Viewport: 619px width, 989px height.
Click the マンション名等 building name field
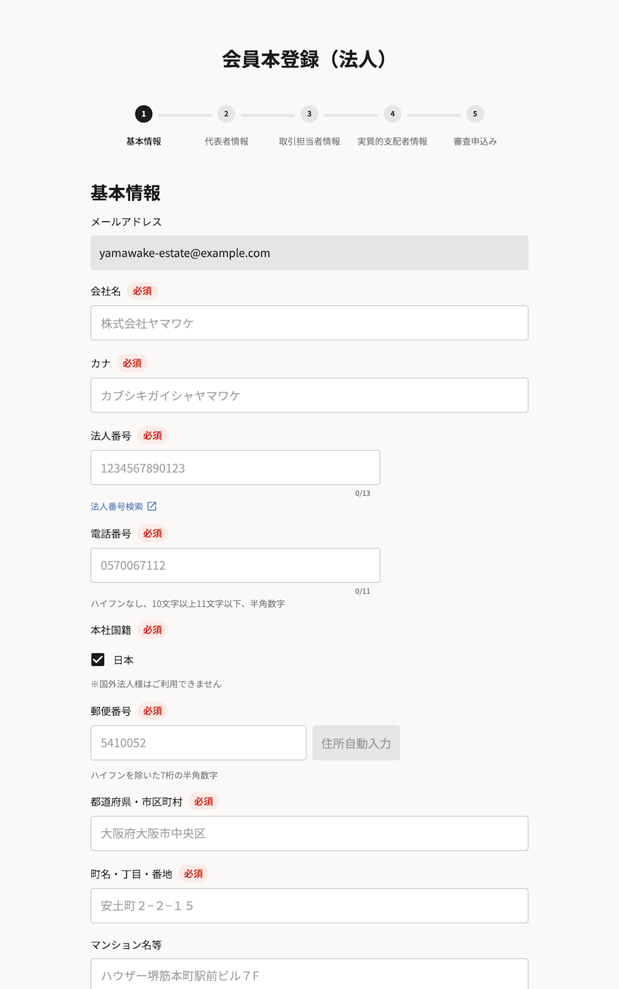tap(309, 975)
